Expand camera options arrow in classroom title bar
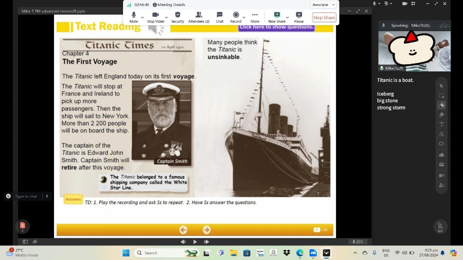Viewport: 463px width, 260px height. 391,4
